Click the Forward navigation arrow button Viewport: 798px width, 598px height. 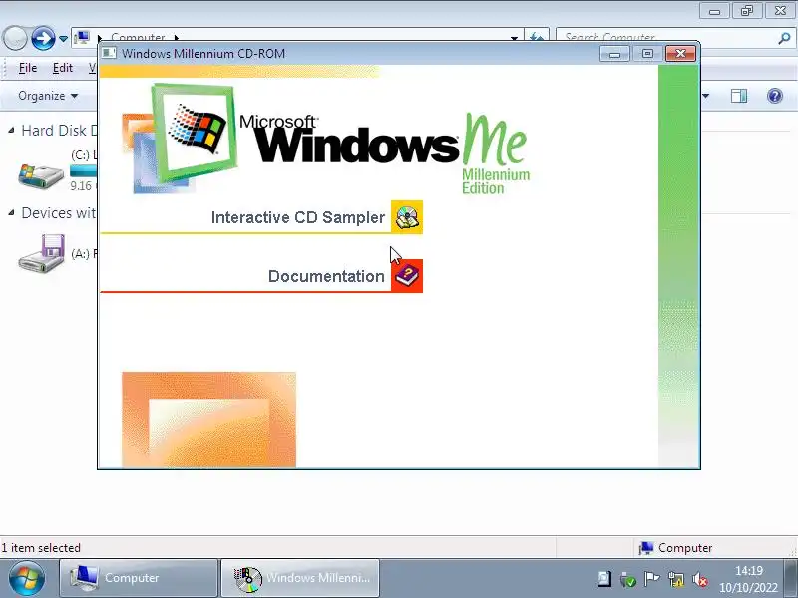pyautogui.click(x=43, y=38)
